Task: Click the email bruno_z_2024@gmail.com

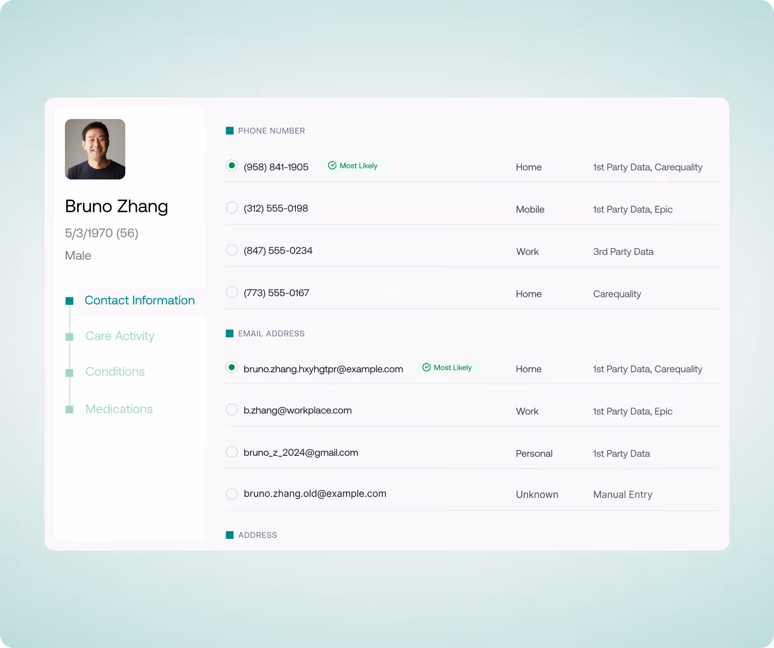Action: (301, 453)
